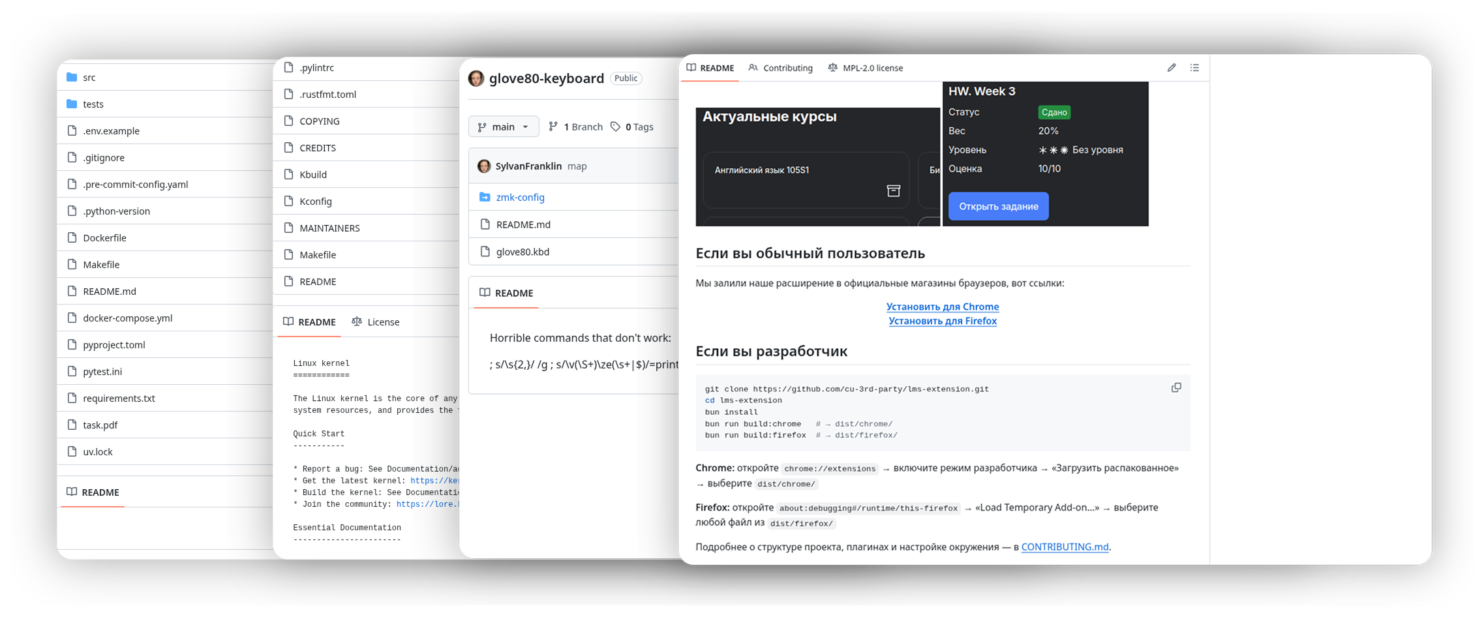The height and width of the screenshot is (617, 1484).
Task: Click the branch icon beside 1 Branch
Action: click(553, 127)
